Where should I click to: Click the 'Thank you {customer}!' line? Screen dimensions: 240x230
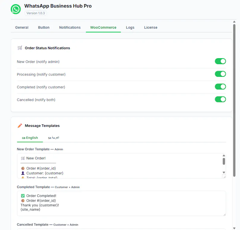(x=40, y=205)
